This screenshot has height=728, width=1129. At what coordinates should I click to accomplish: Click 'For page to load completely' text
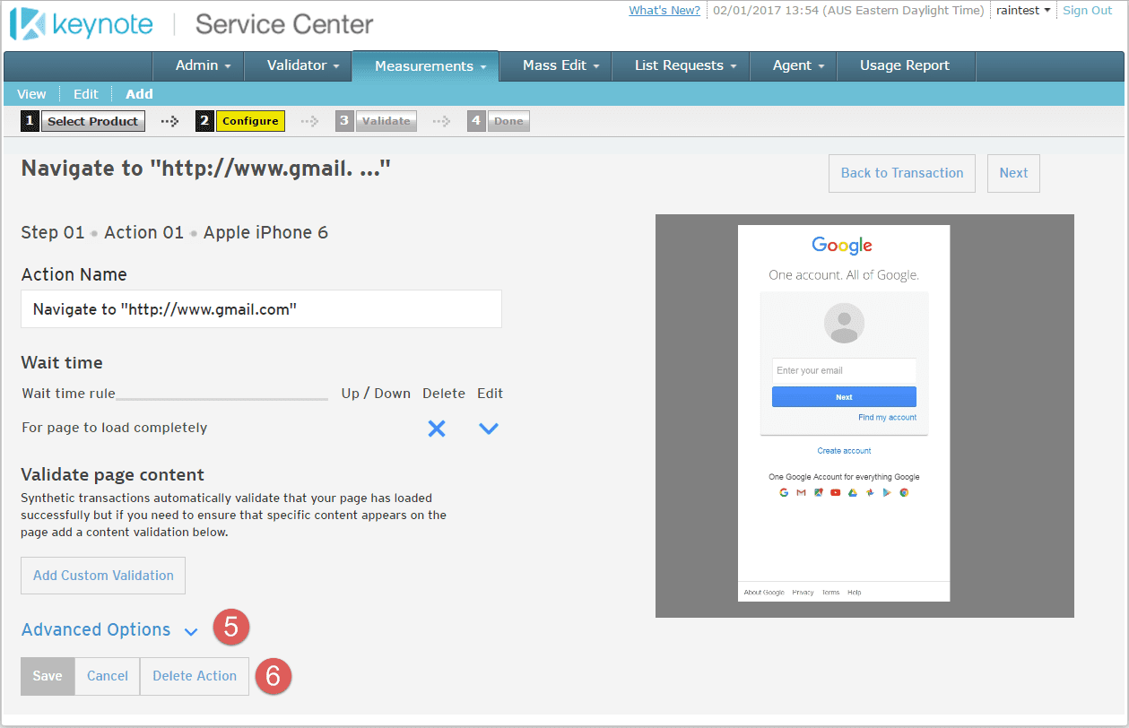[x=115, y=428]
